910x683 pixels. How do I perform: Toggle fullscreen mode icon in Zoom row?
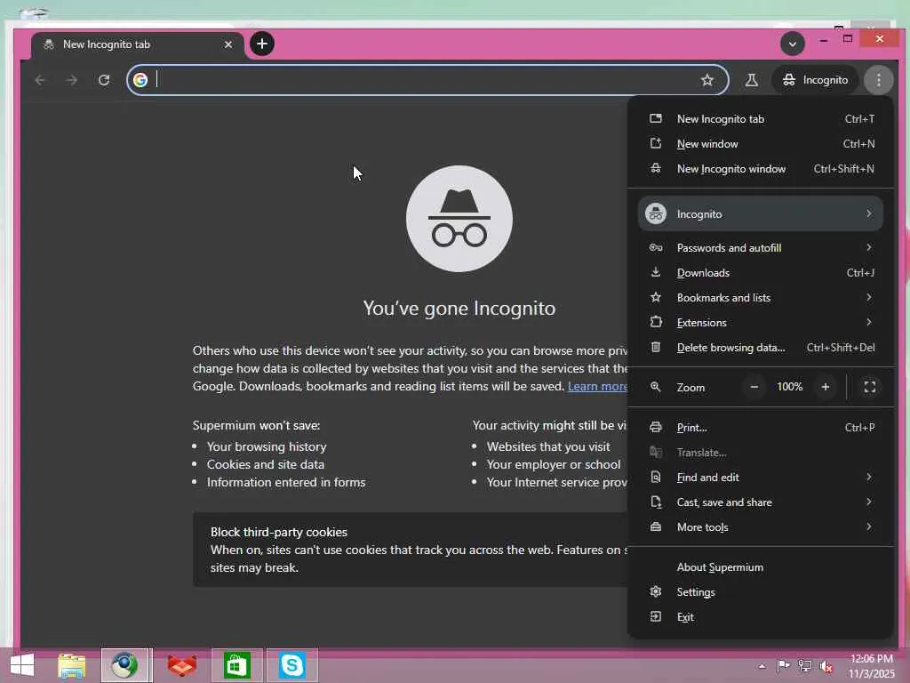point(869,387)
